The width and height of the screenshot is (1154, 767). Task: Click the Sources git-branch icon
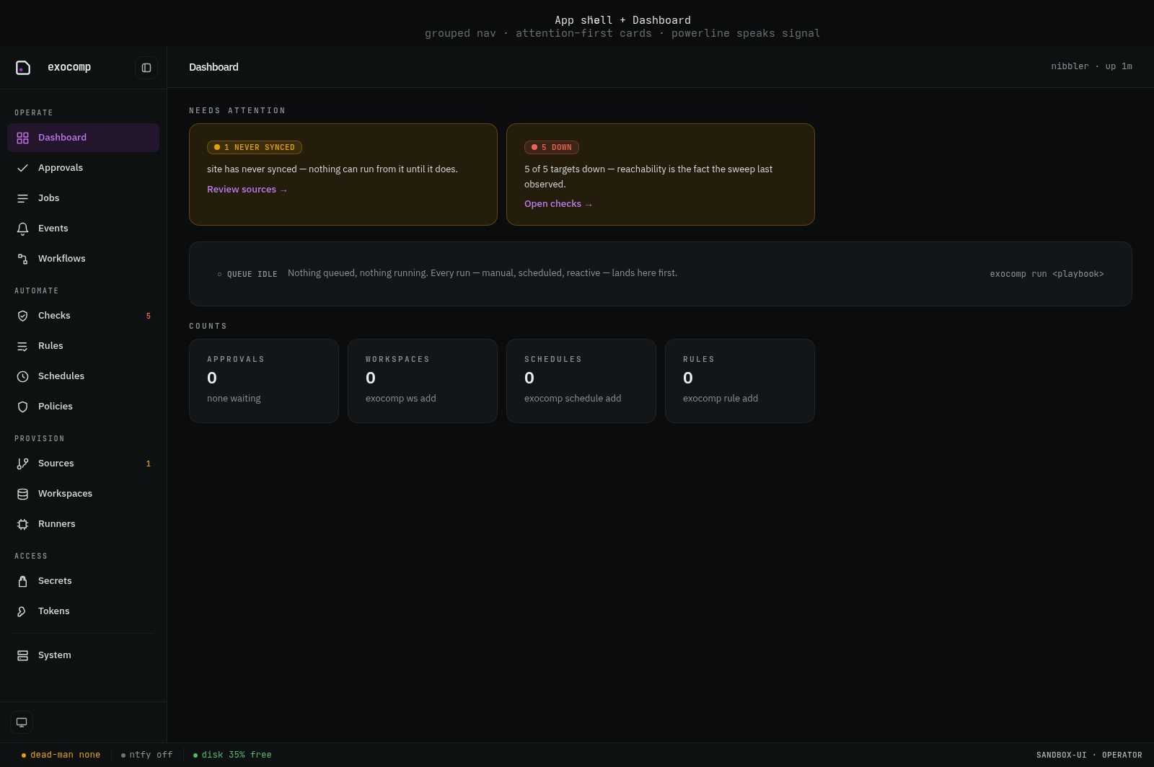pyautogui.click(x=22, y=464)
